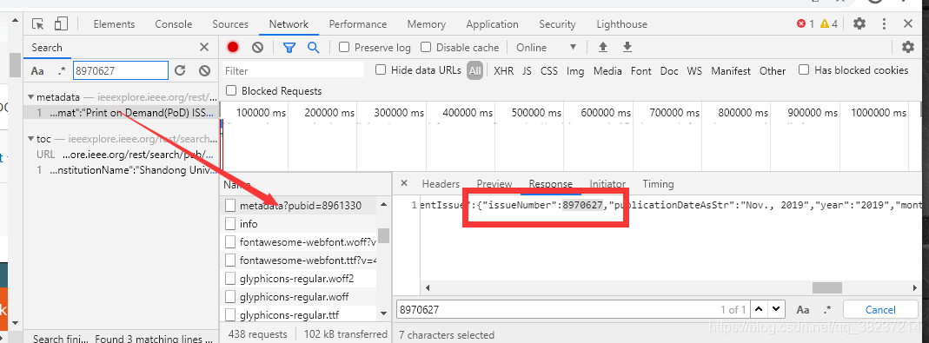Filter requests by Img type
The image size is (929, 343).
pyautogui.click(x=575, y=70)
